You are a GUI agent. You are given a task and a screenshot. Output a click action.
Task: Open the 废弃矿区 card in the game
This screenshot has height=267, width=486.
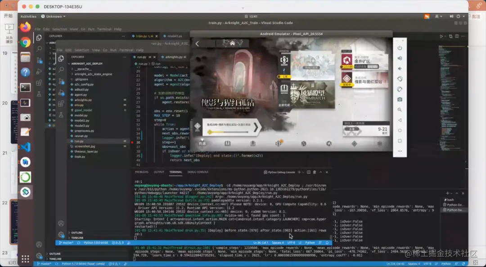point(364,61)
